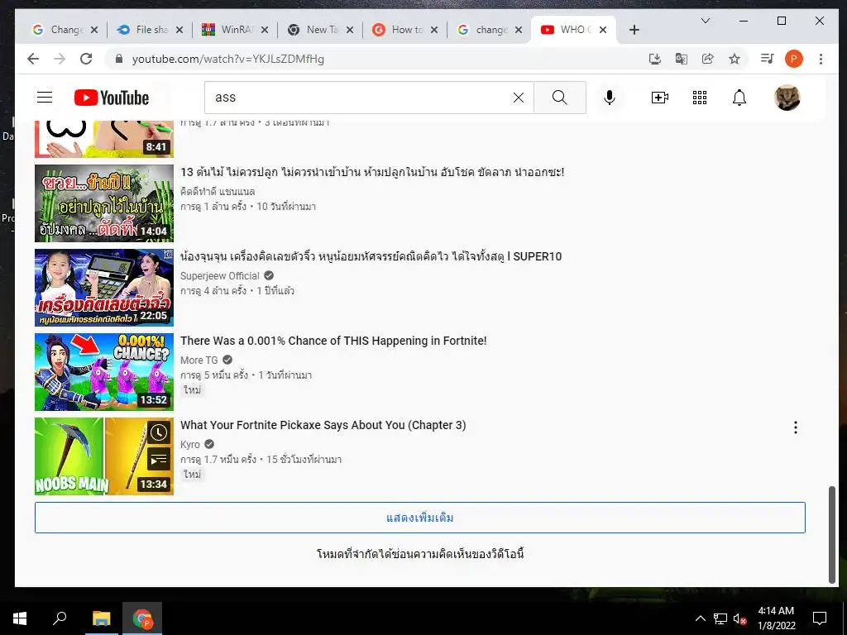This screenshot has width=847, height=635.
Task: Open File Explorer from taskbar
Action: [101, 618]
